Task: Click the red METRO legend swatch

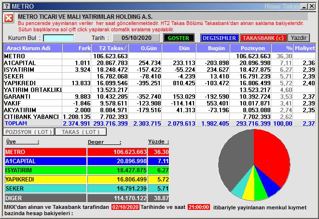Action: pyautogui.click(x=45, y=152)
